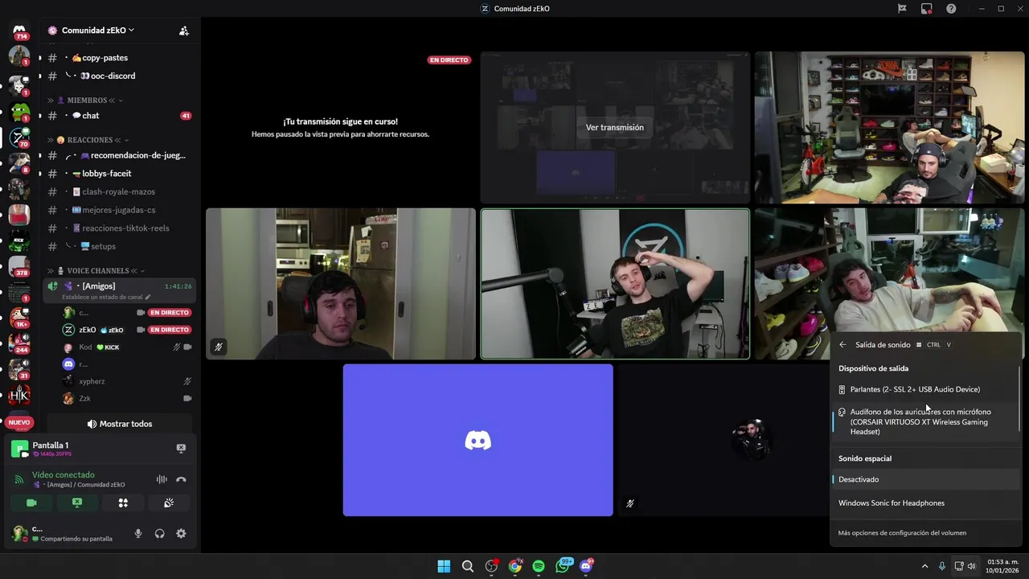
Task: Show hidden icons chevron in system tray
Action: (x=924, y=566)
